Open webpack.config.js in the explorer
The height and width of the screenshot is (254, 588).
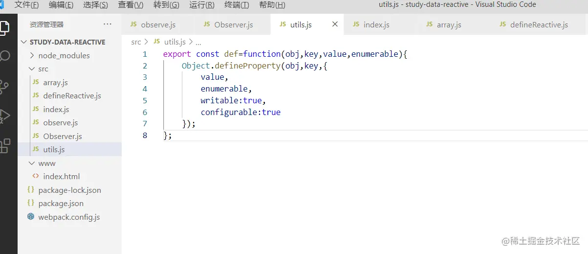tap(69, 217)
